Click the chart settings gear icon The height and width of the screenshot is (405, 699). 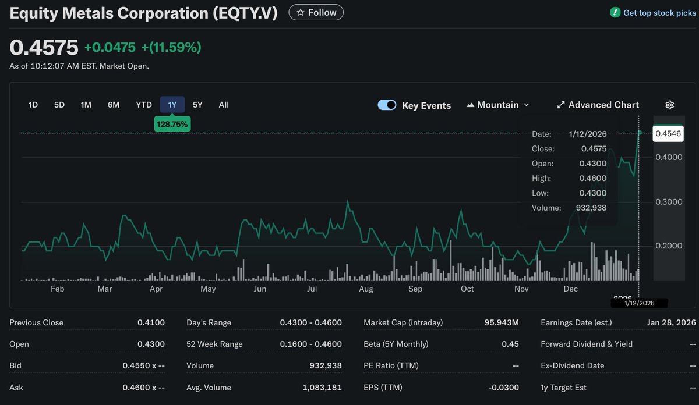669,105
